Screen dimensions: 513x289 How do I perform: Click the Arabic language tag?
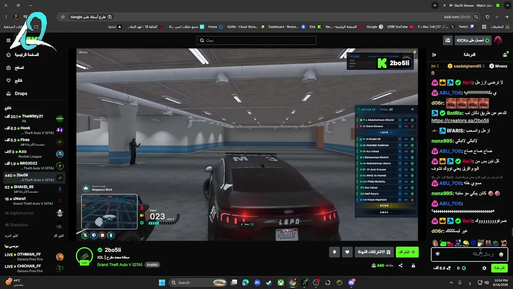pyautogui.click(x=152, y=265)
